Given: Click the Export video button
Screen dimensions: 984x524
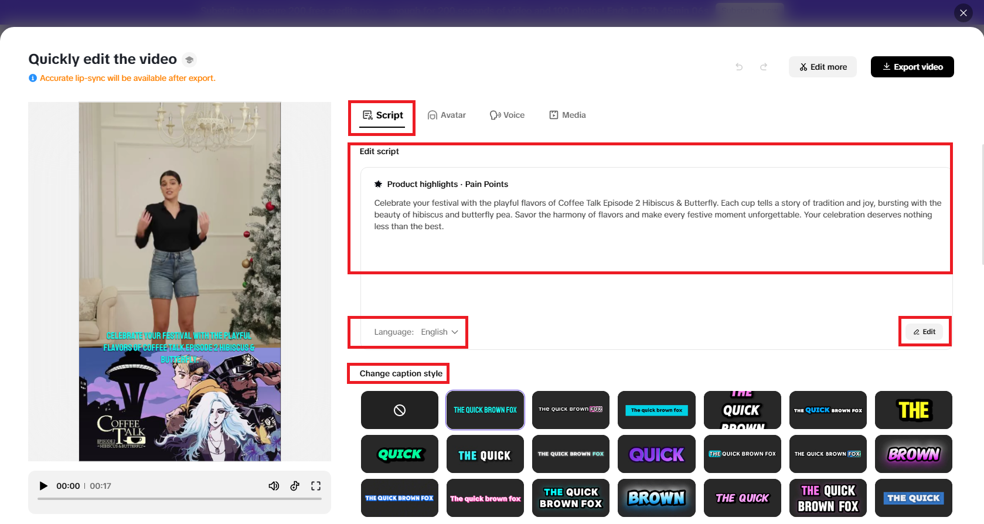Looking at the screenshot, I should pyautogui.click(x=913, y=67).
